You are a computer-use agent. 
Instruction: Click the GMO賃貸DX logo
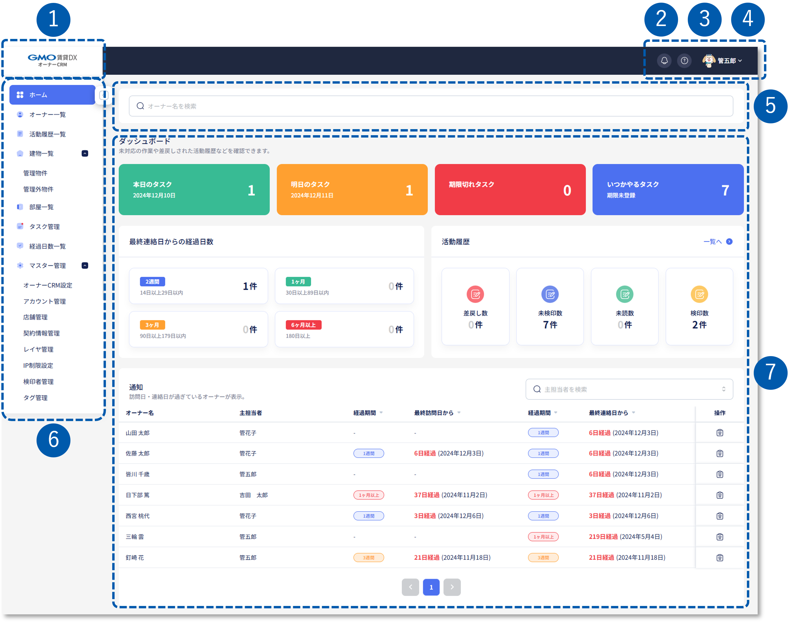coord(52,60)
